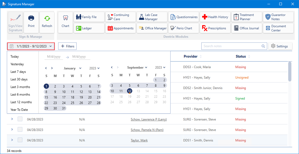Open patient link Taylor, Mark
The height and width of the screenshot is (154, 299).
click(x=139, y=141)
